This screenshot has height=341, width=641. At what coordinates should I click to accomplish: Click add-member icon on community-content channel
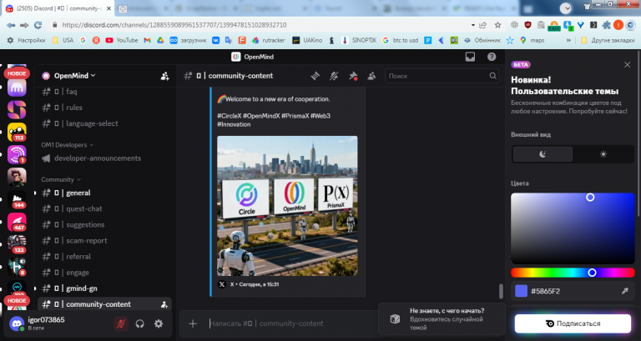click(164, 304)
